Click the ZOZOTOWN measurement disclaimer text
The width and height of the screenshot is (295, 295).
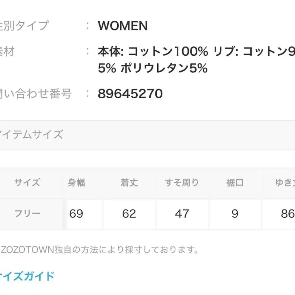[x=98, y=249]
